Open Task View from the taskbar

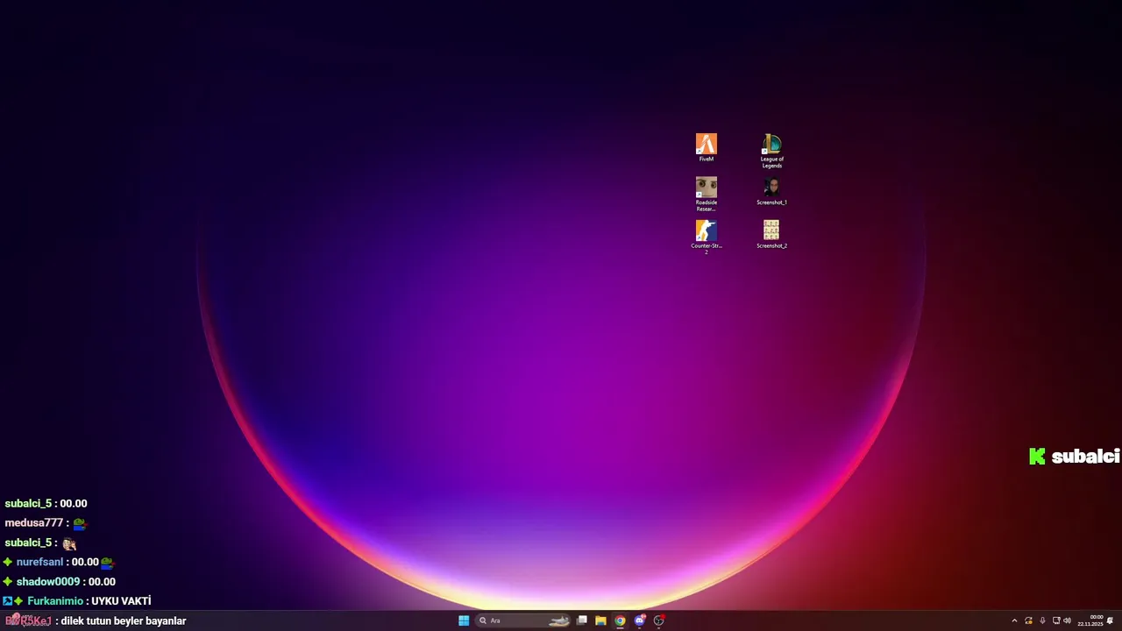tap(582, 620)
